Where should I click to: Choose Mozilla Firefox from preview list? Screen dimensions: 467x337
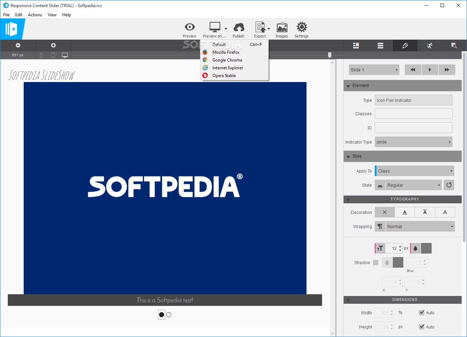coord(234,52)
